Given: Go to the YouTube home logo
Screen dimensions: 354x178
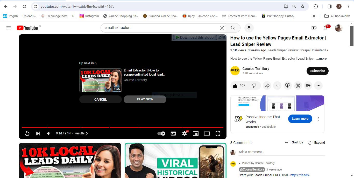Looking at the screenshot, I should coord(27,28).
